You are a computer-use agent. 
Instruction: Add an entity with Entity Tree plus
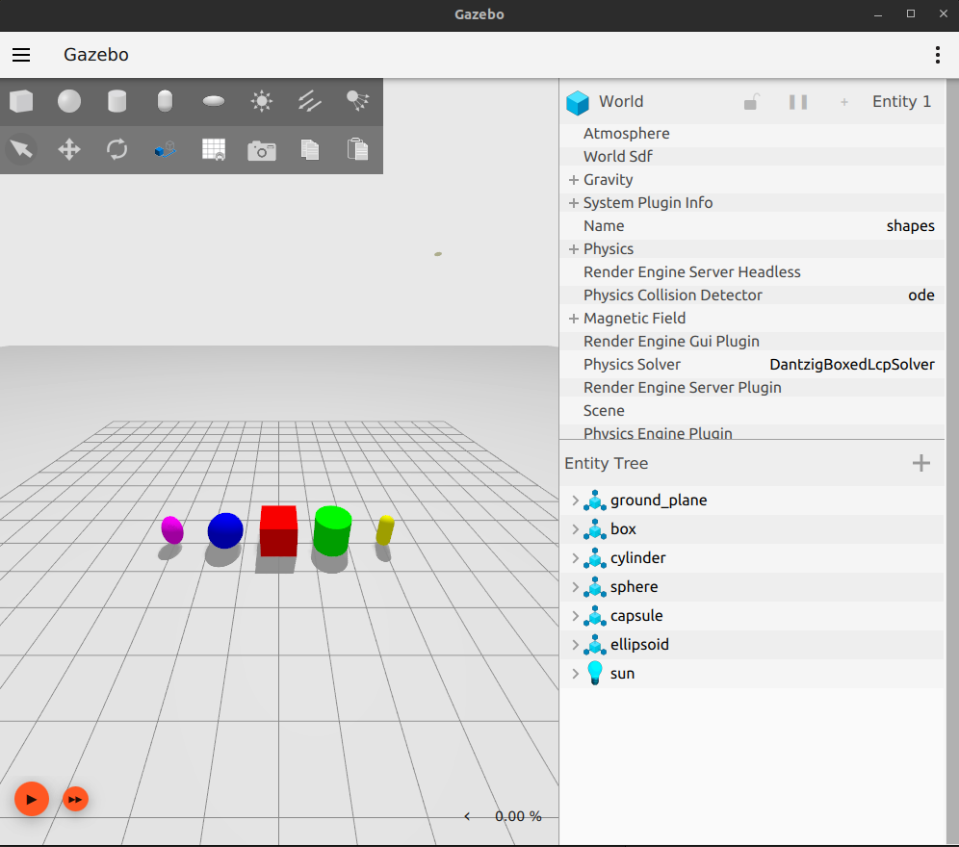point(921,463)
